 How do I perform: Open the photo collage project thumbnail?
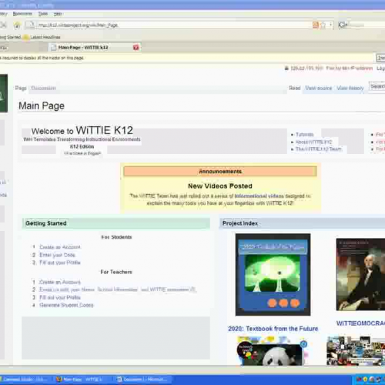coord(356,351)
